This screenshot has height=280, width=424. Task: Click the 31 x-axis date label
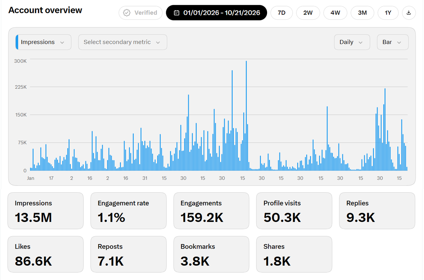[145, 178]
